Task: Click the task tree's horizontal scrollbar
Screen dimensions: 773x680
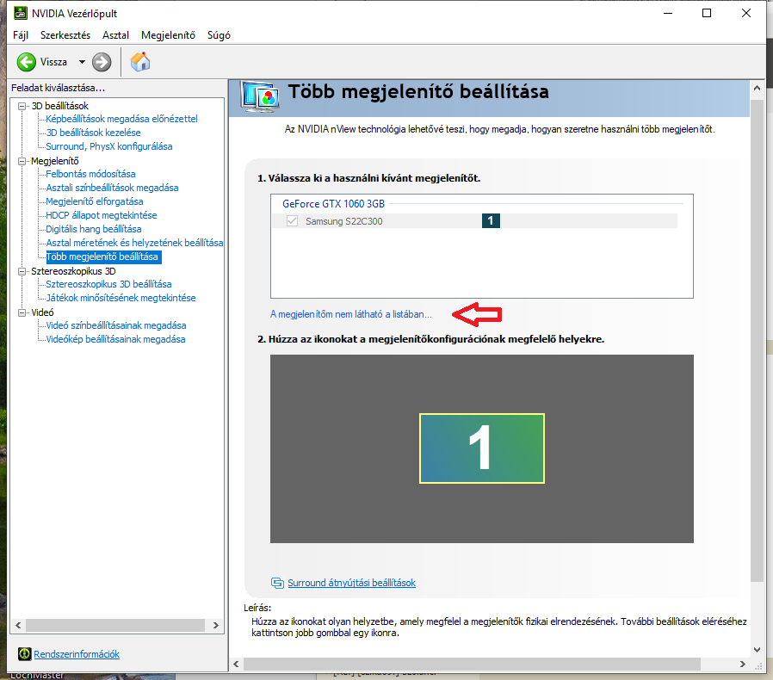Action: click(x=114, y=625)
